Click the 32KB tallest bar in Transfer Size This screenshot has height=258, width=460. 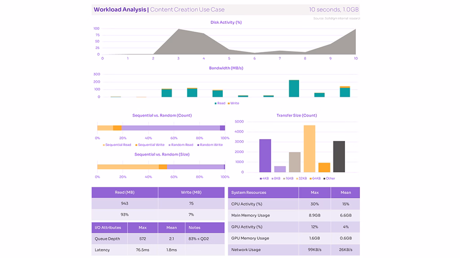coord(309,149)
